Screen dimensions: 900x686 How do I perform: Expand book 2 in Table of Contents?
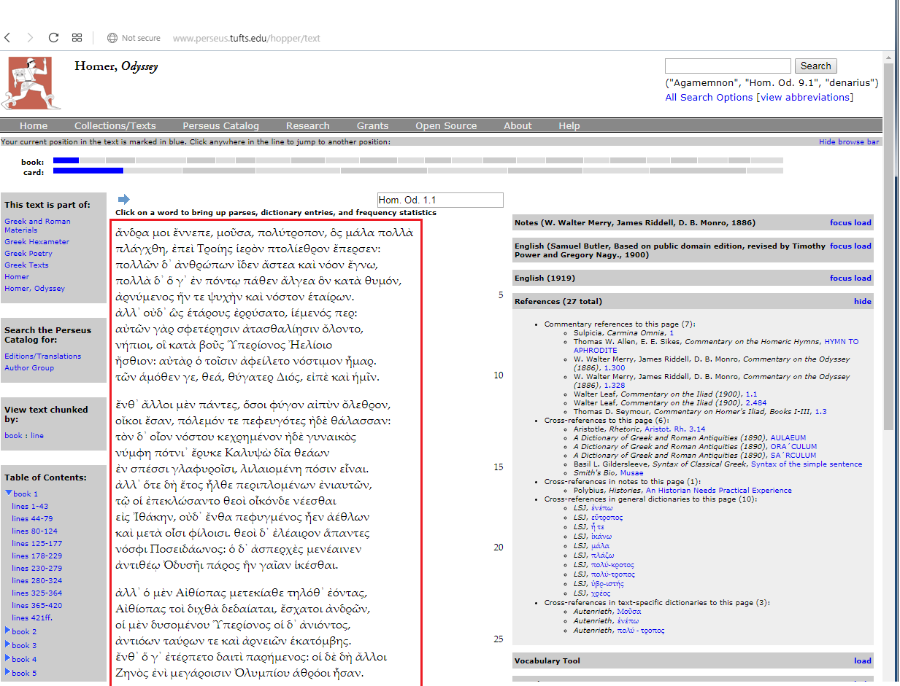8,631
